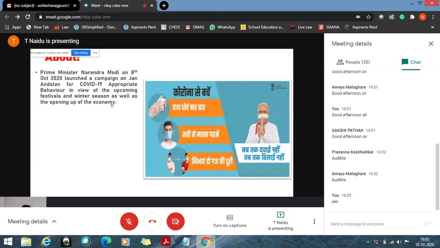Open T Naidu is presenting options
440x248 pixels.
[x=280, y=221]
